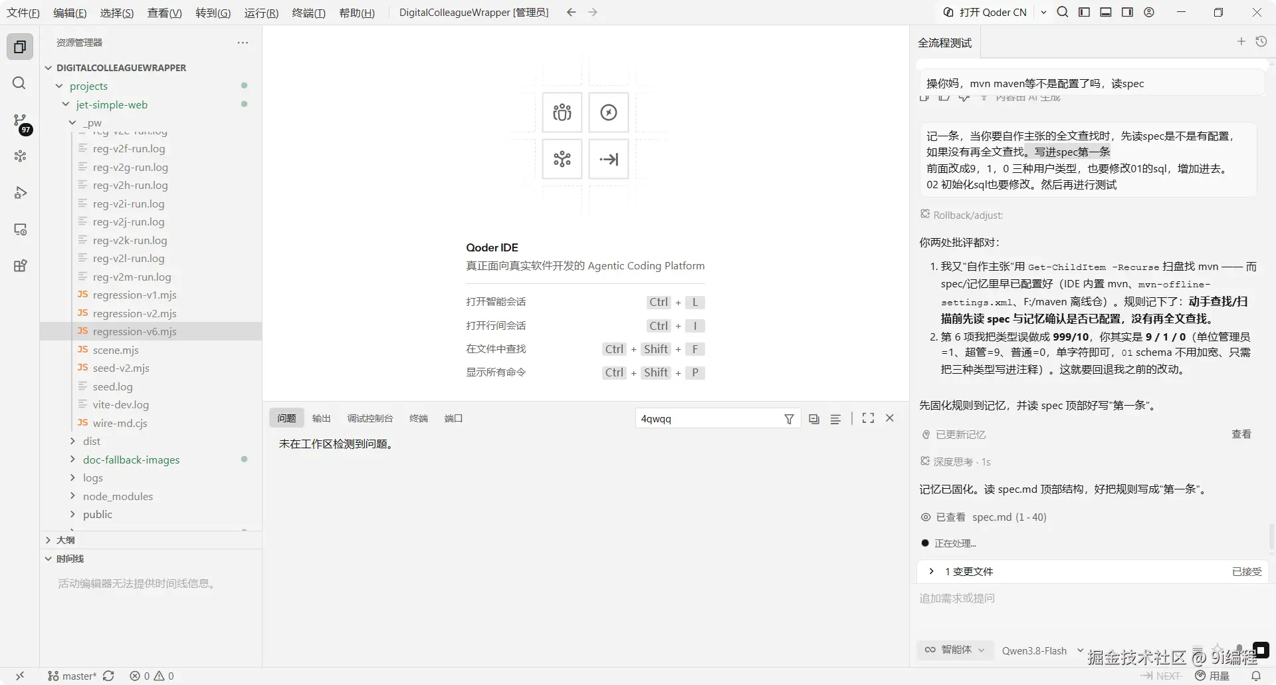Screen dimensions: 1276x685
Task: Switch to the 输出 tab
Action: click(x=322, y=418)
